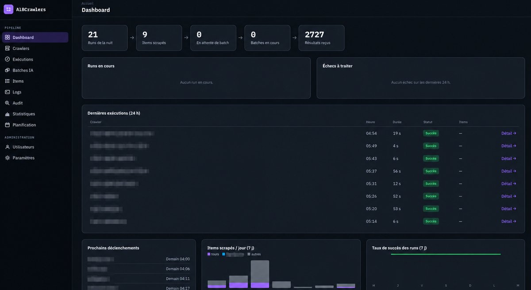Click the Succès badge for 05:14 run

431,221
